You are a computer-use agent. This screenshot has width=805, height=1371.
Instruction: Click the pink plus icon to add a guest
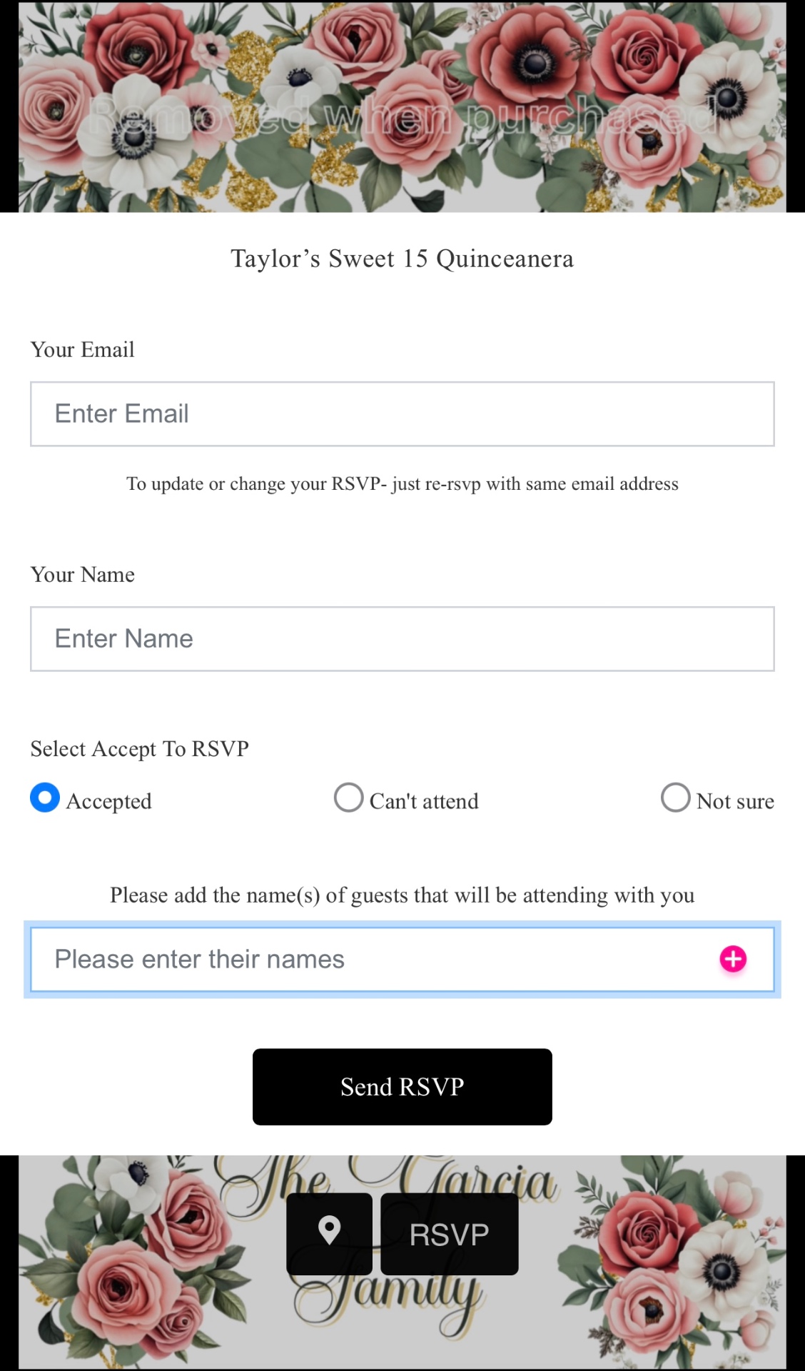pyautogui.click(x=731, y=960)
